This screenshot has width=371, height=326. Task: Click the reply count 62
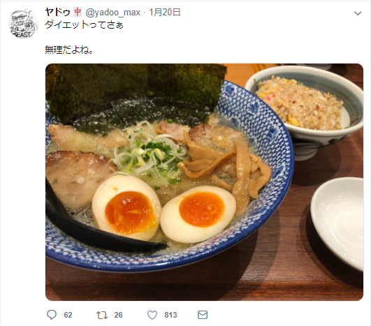68,315
